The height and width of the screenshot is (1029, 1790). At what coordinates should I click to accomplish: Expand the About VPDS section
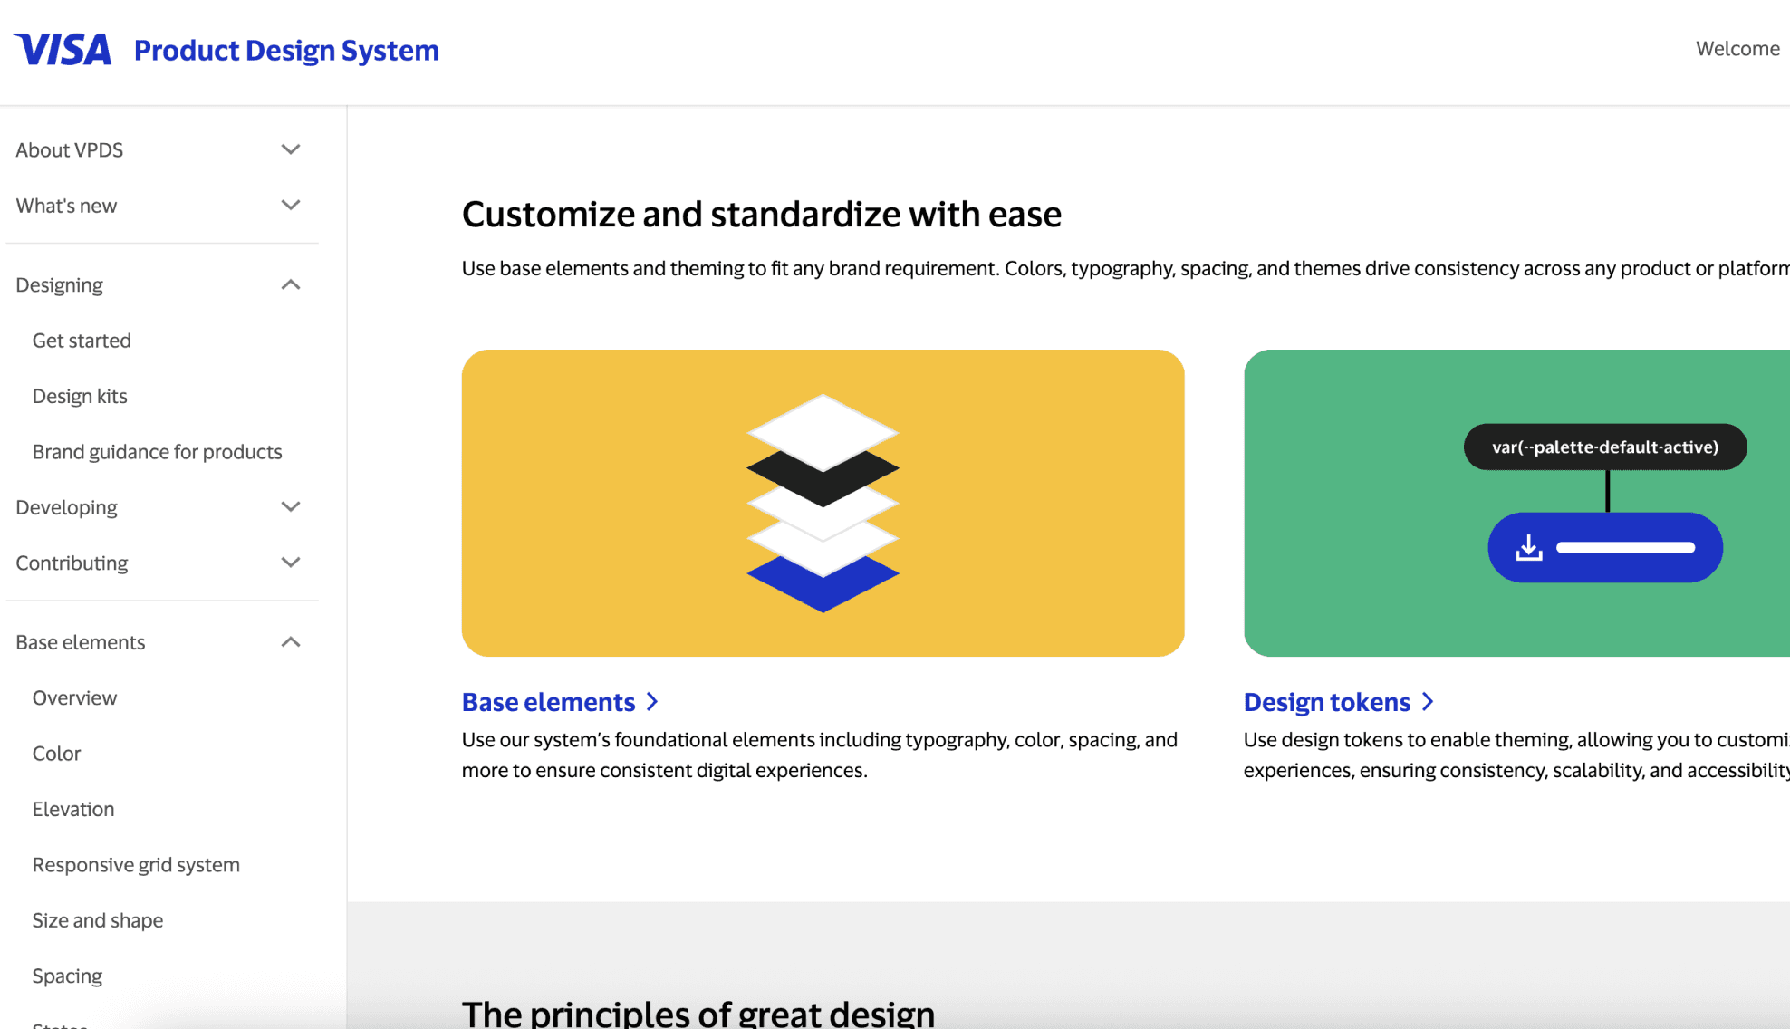(x=290, y=149)
